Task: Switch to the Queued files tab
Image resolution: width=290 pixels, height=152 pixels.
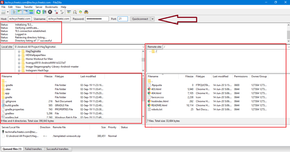Action: tap(12, 149)
